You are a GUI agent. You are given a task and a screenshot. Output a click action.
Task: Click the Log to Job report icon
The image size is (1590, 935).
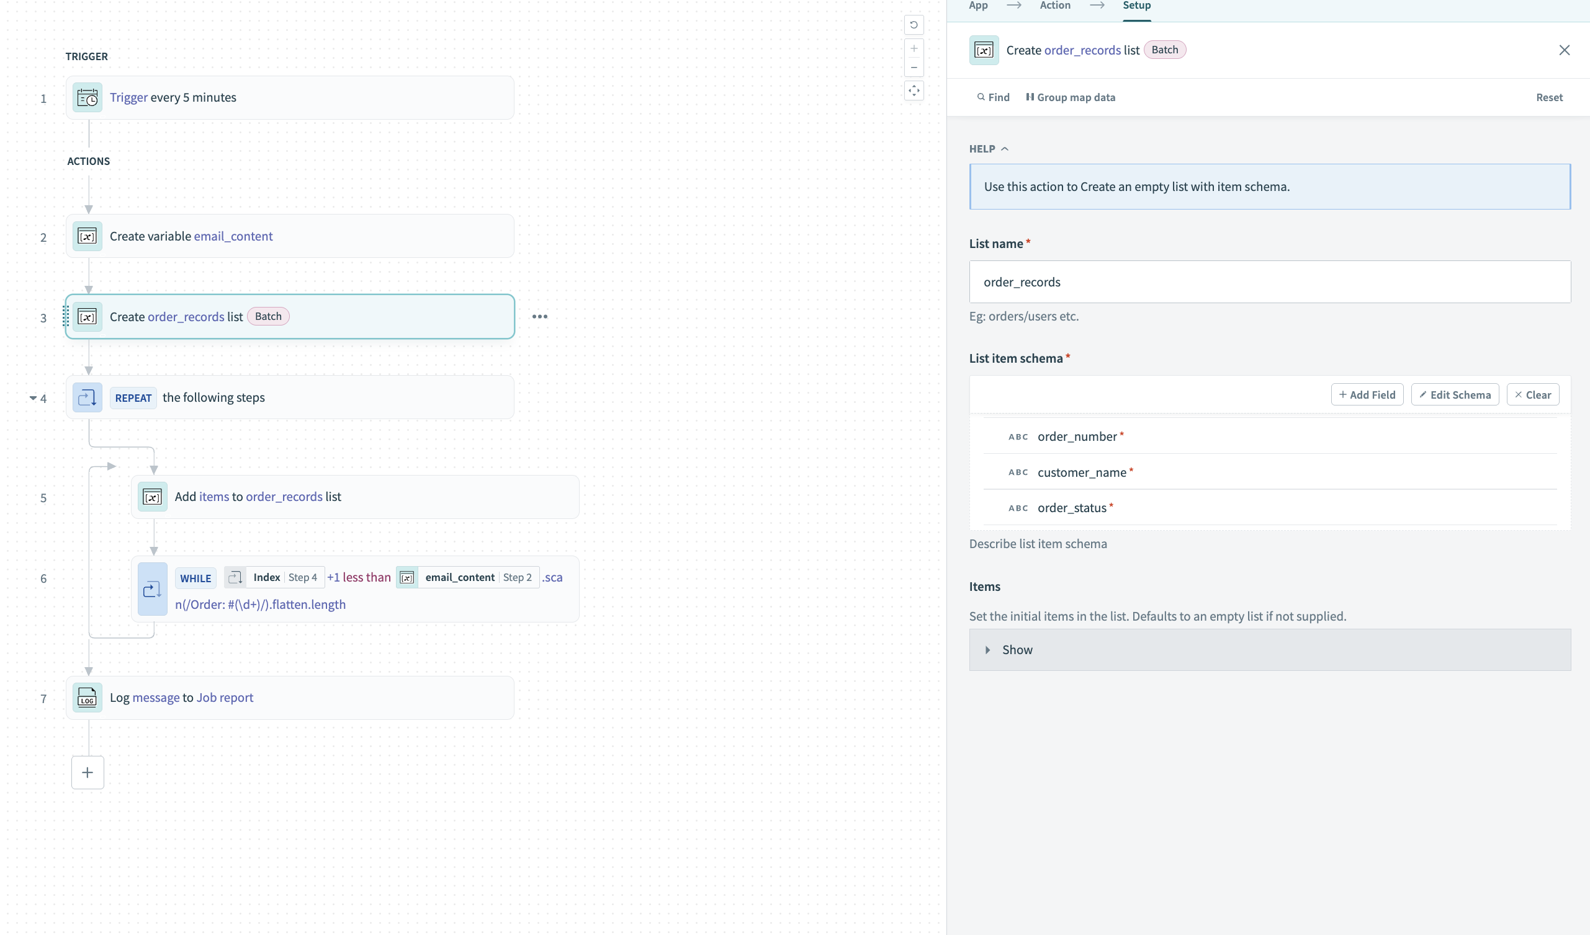(x=86, y=698)
